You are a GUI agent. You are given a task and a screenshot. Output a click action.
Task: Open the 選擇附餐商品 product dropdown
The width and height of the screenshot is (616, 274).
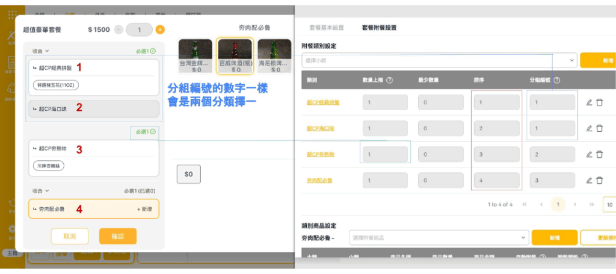tap(439, 238)
